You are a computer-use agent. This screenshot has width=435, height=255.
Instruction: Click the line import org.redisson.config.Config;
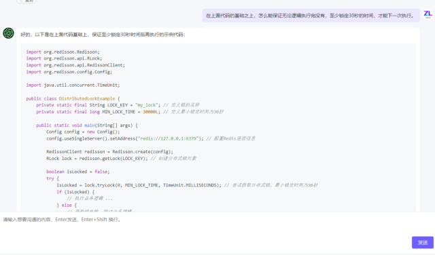[x=69, y=72]
